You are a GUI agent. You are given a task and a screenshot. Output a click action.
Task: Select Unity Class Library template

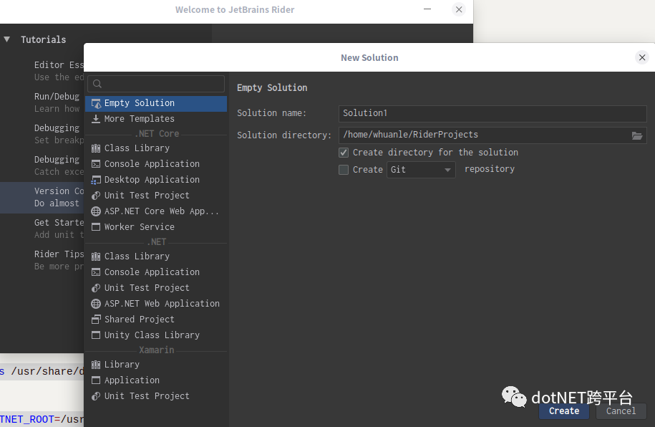152,335
